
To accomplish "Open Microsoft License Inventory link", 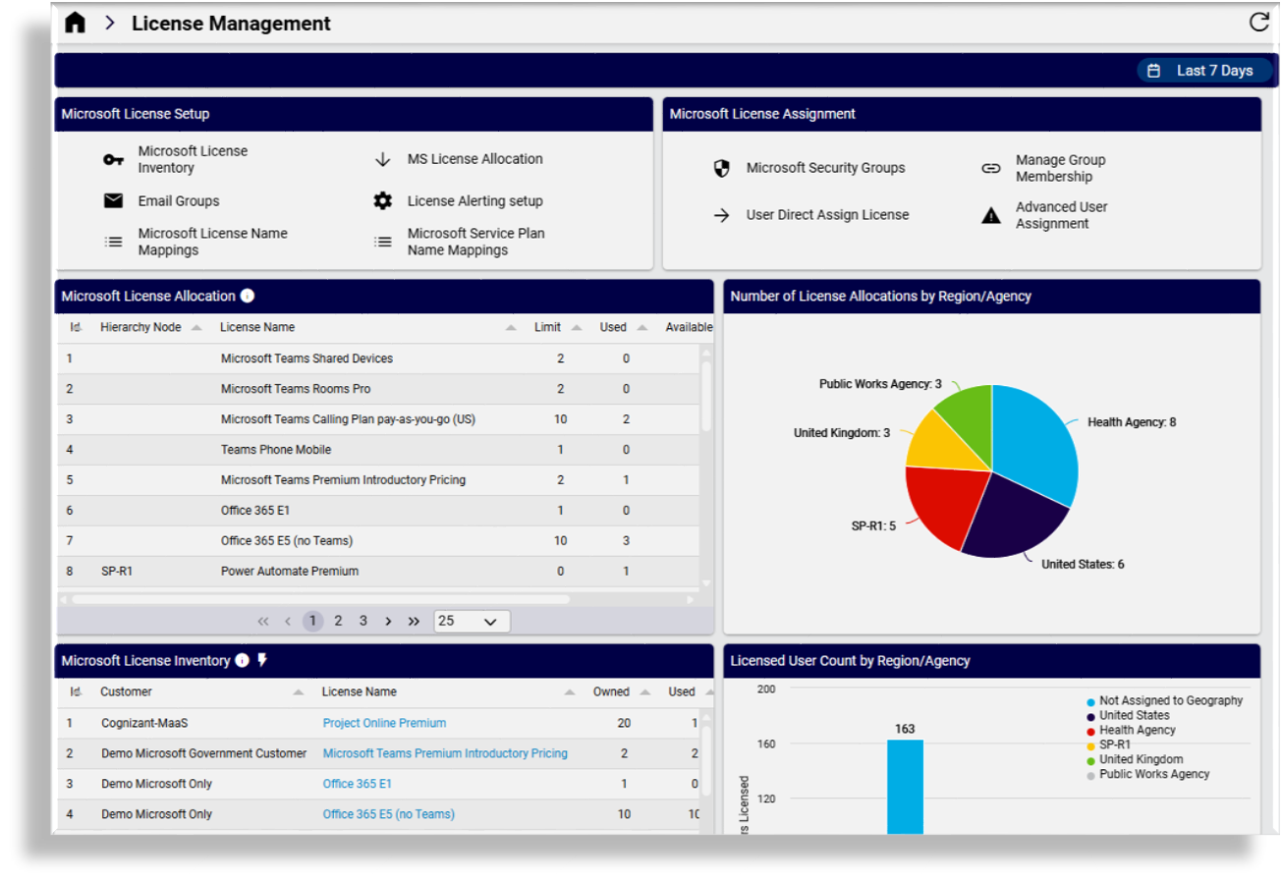I will pos(193,160).
